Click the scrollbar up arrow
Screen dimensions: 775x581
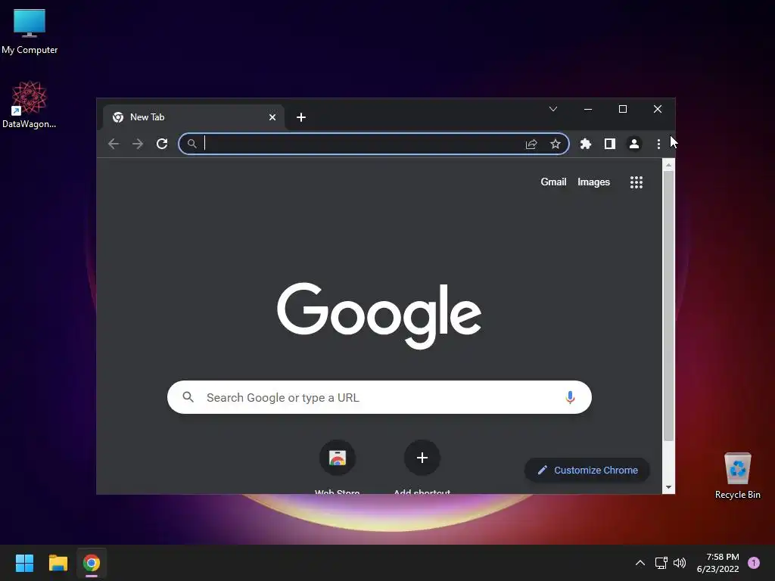pyautogui.click(x=668, y=165)
